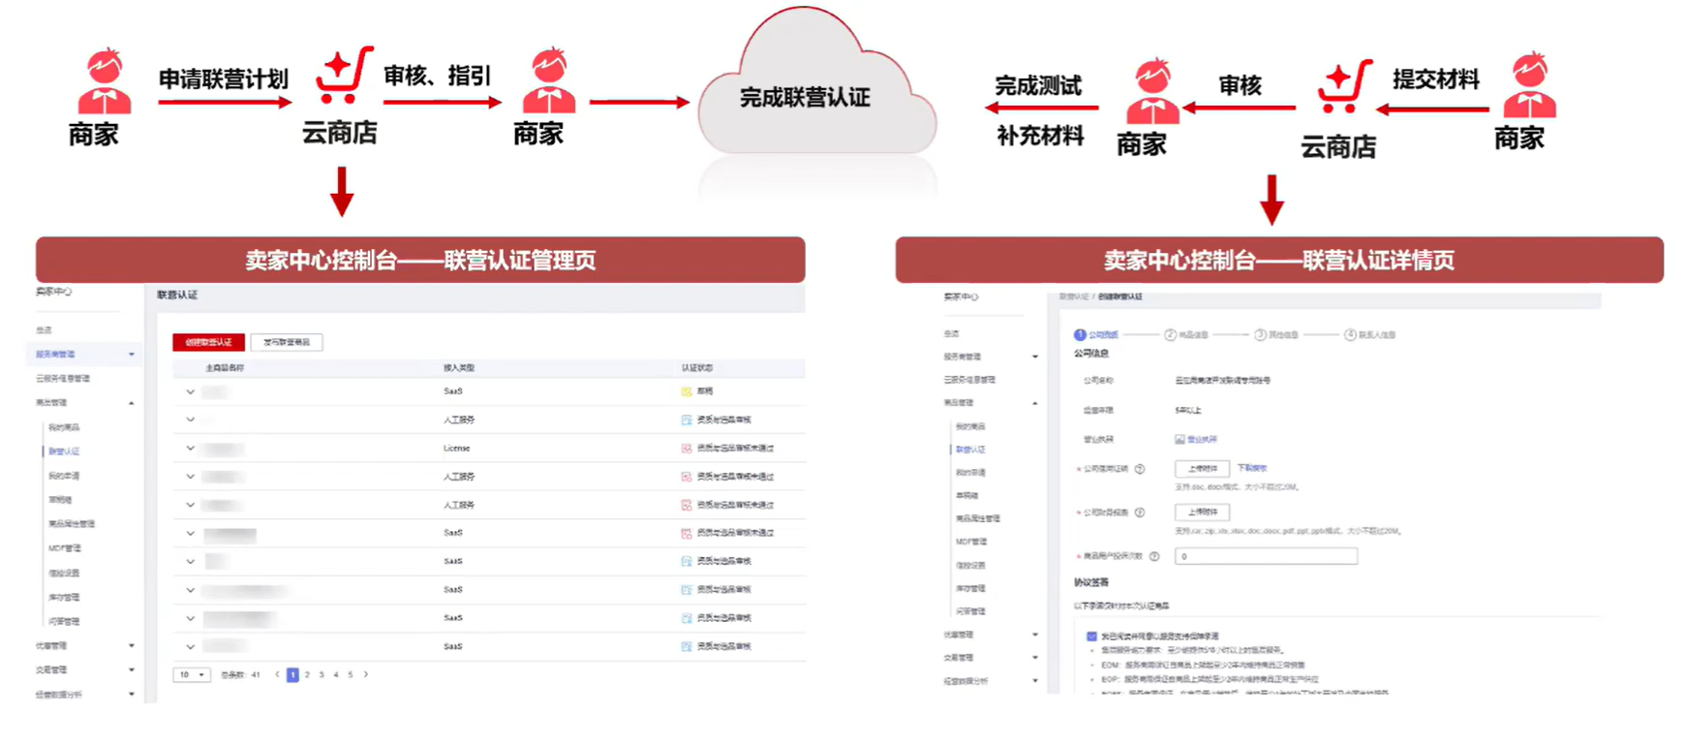The image size is (1686, 747).
Task: Click the next page arrow in pagination
Action: tap(365, 674)
